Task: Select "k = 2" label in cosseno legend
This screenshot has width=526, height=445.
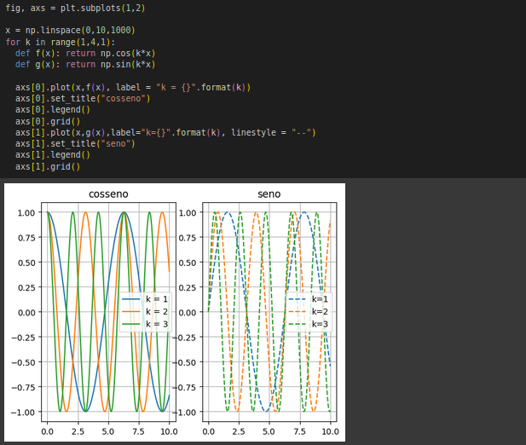Action: 157,311
